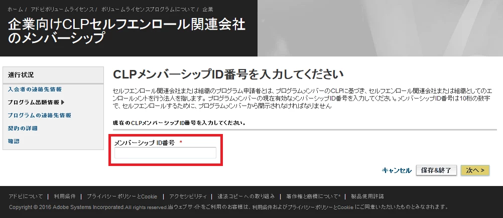This screenshot has height=218, width=503.
Task: Open プライバシーポリシーとCookie footer menu link
Action: click(x=122, y=196)
